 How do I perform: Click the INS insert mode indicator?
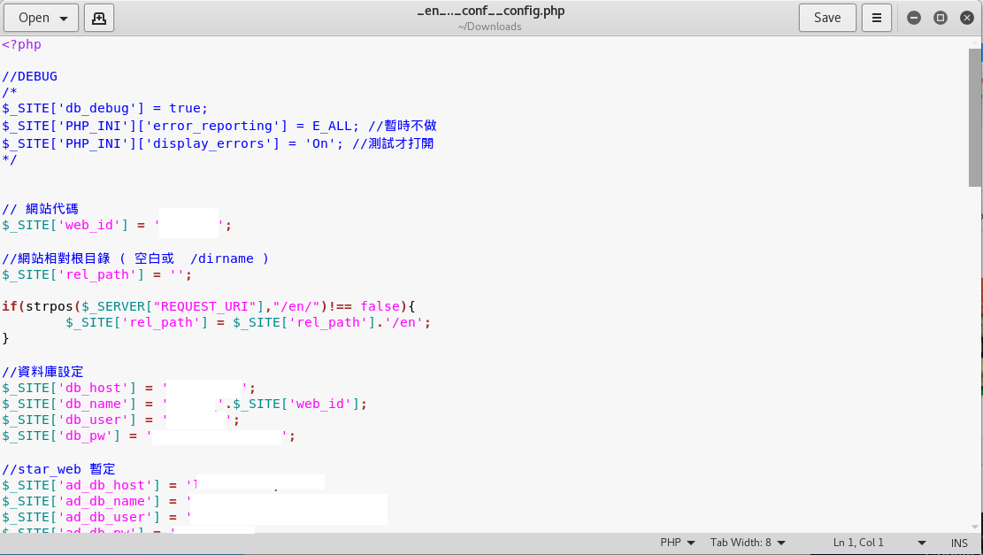[959, 543]
